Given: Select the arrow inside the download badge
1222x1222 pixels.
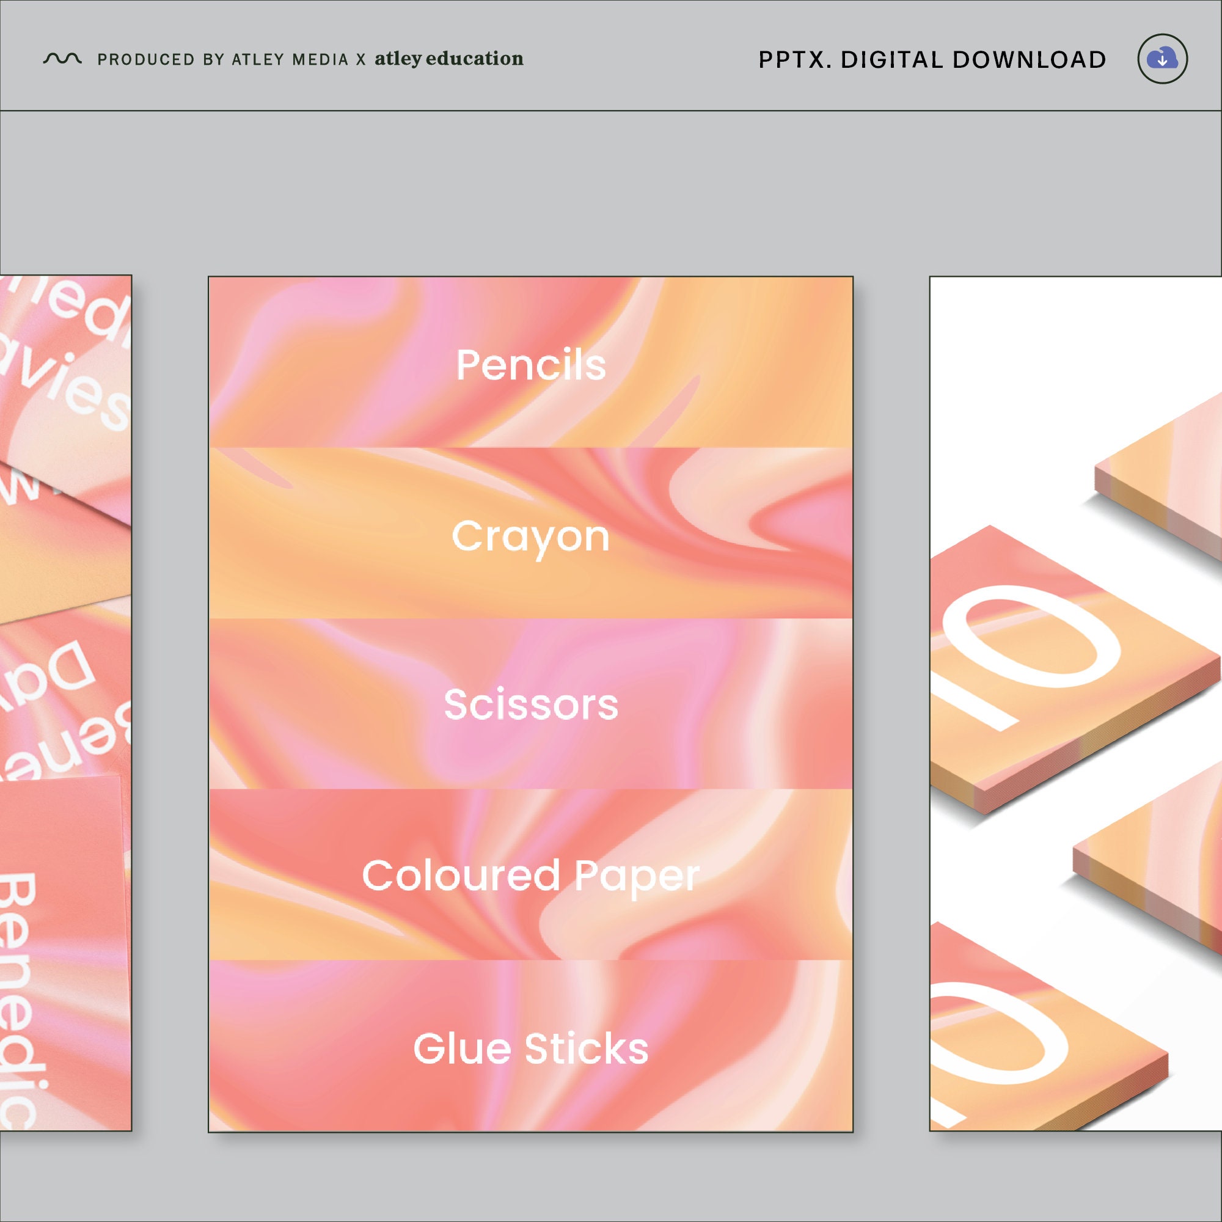Looking at the screenshot, I should tap(1163, 59).
